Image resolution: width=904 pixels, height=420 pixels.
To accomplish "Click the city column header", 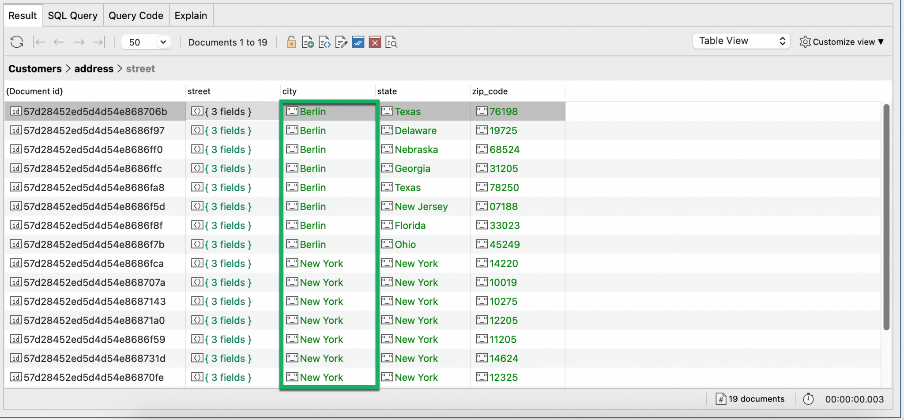I will click(x=328, y=91).
